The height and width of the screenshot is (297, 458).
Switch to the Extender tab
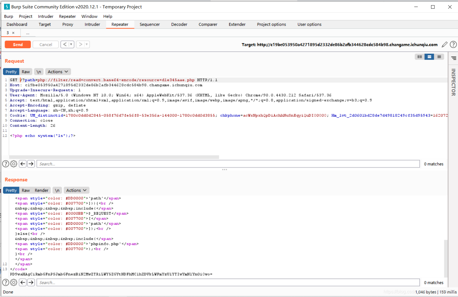[x=237, y=25]
